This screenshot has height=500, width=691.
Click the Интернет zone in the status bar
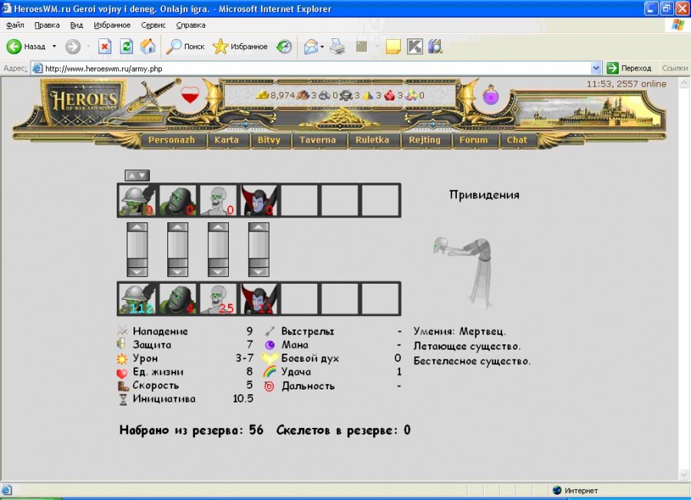click(x=576, y=490)
